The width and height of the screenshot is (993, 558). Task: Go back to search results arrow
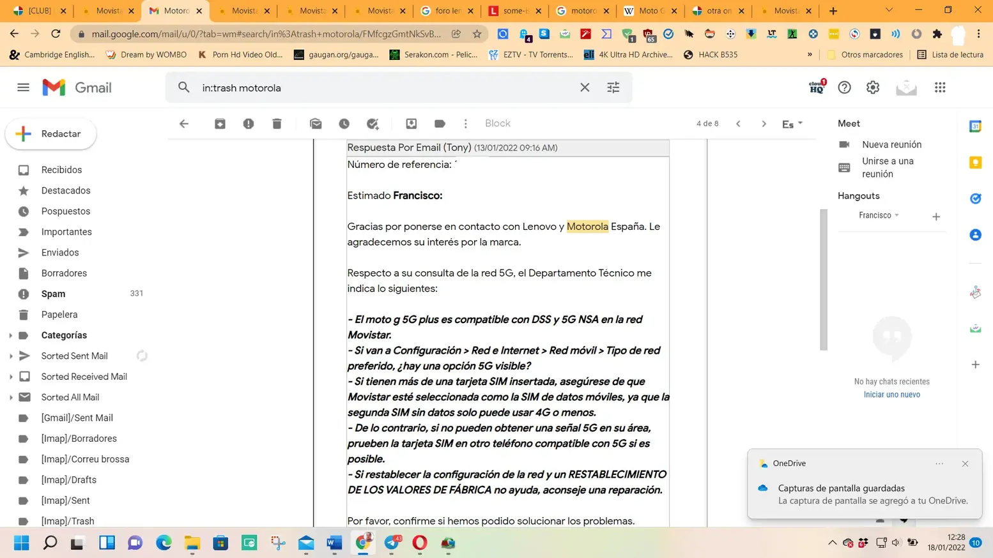coord(184,124)
